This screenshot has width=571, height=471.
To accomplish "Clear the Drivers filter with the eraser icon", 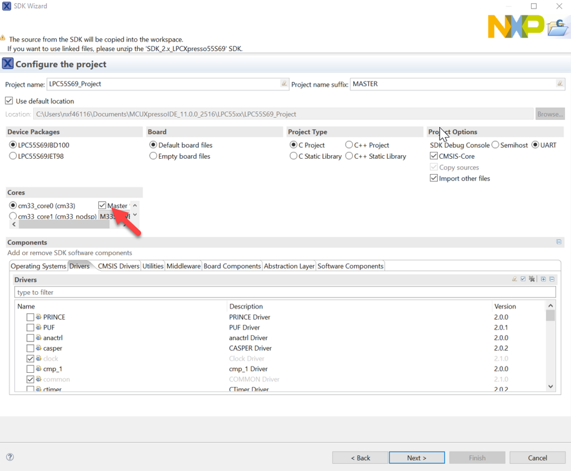I will [x=514, y=279].
